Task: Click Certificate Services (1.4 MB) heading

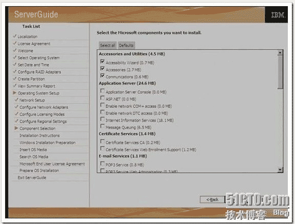Action: [x=127, y=134]
